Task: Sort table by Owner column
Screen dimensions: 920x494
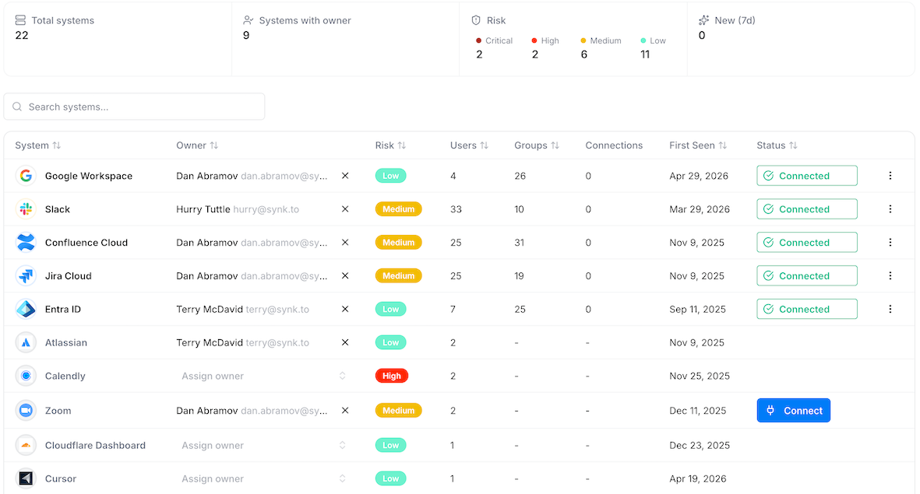Action: click(x=197, y=145)
